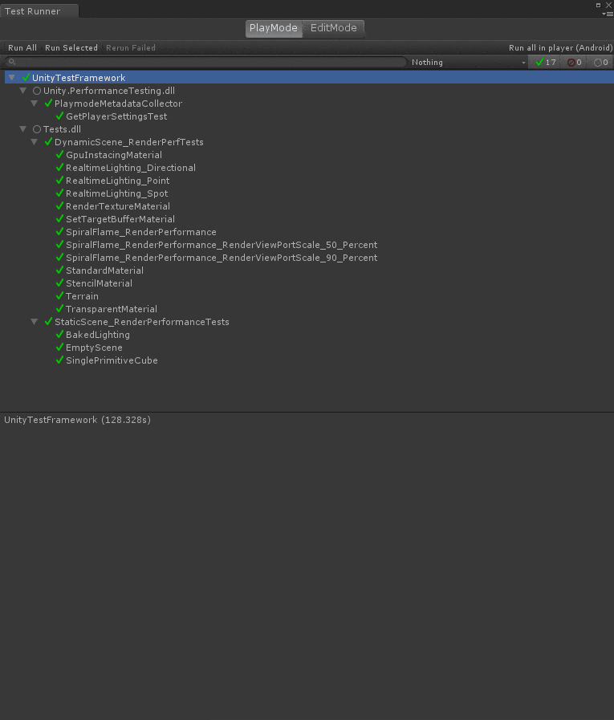
Task: Open the Nothing category filter dropdown
Action: [468, 62]
